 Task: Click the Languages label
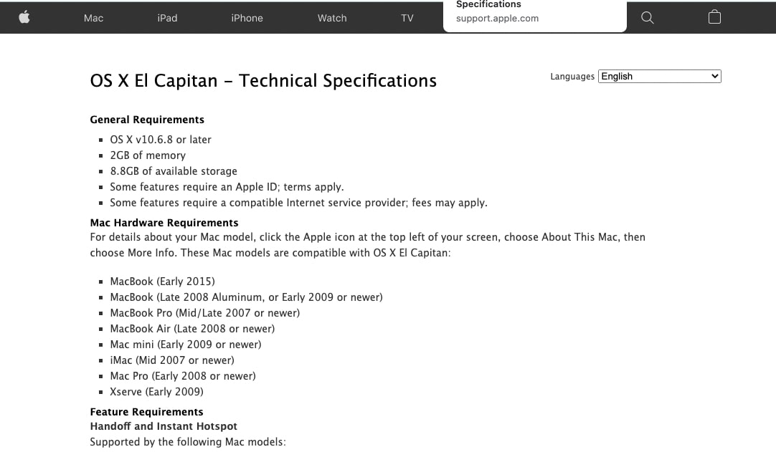click(572, 76)
